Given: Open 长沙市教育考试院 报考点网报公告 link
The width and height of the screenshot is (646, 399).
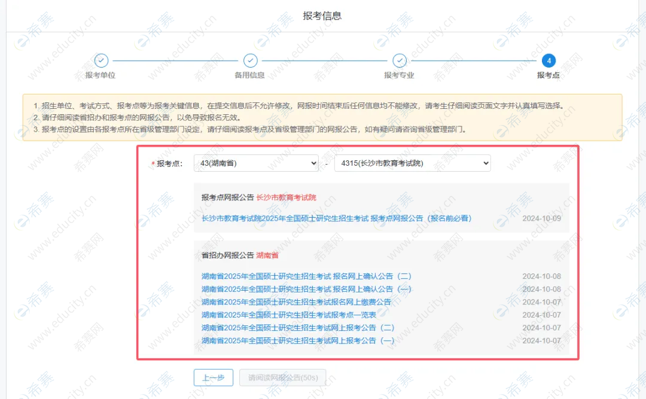Looking at the screenshot, I should pyautogui.click(x=337, y=218).
